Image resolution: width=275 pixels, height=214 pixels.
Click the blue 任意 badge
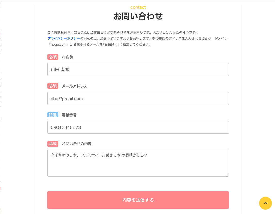(x=53, y=115)
